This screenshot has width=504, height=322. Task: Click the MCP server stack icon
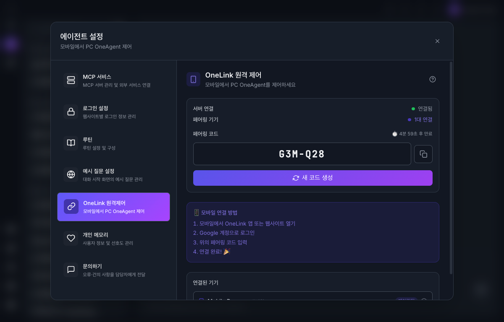pos(71,80)
